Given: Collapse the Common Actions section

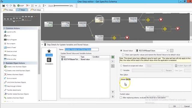Looking at the screenshot, I should pyautogui.click(x=4, y=28).
